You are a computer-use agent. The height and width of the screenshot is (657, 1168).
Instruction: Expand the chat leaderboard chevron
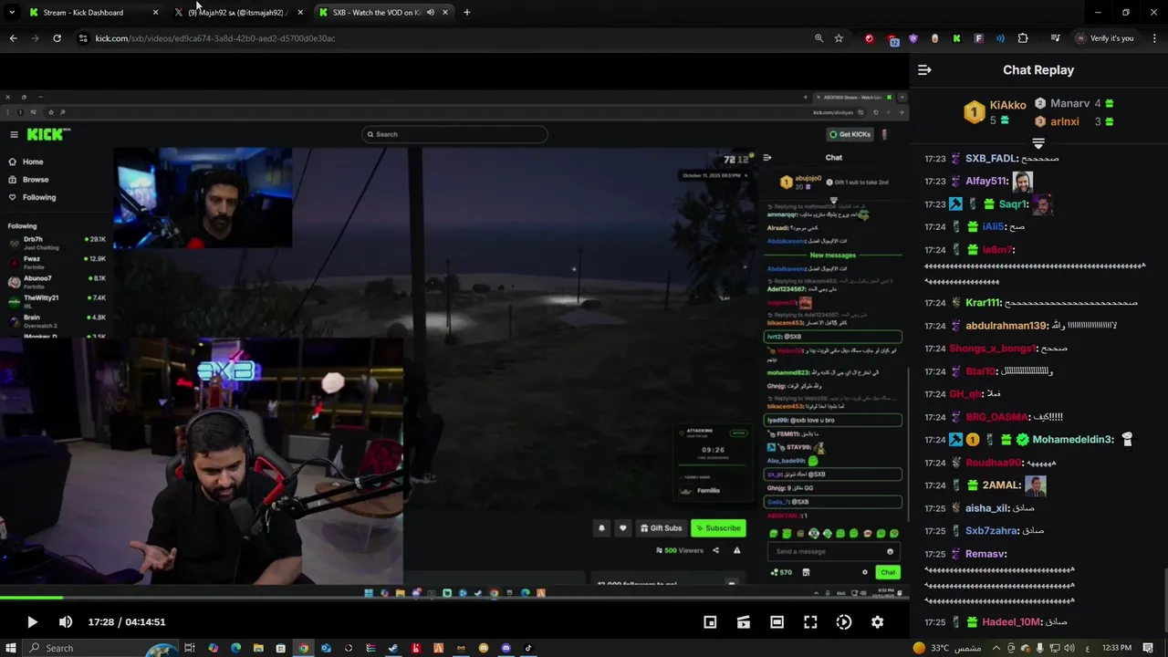(1038, 144)
